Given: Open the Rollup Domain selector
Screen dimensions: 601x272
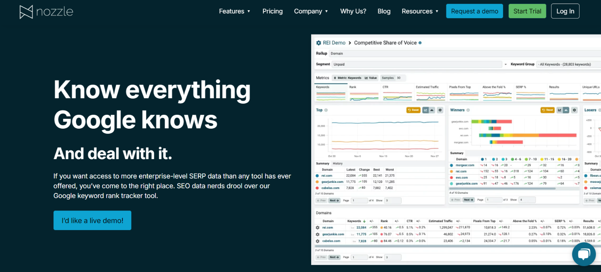Looking at the screenshot, I should [465, 53].
